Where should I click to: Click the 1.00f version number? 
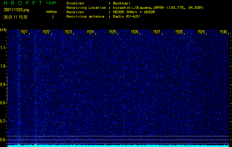[x=51, y=3]
